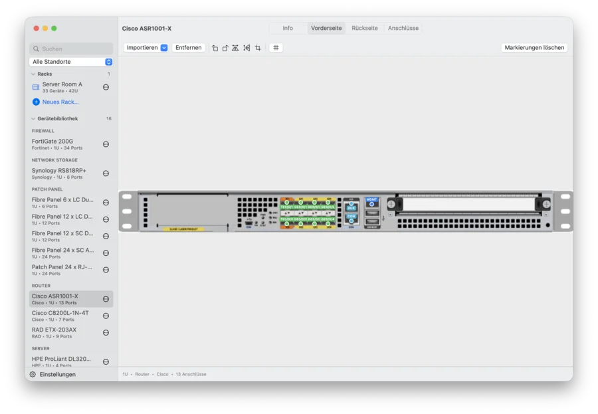Click the 'Cisco ASR1001-X' window title
The image size is (598, 414).
pos(147,29)
